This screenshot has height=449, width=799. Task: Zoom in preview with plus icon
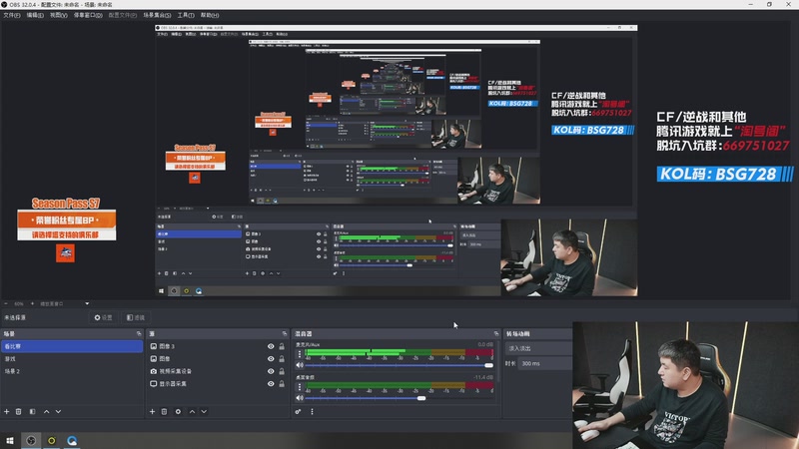pyautogui.click(x=32, y=303)
